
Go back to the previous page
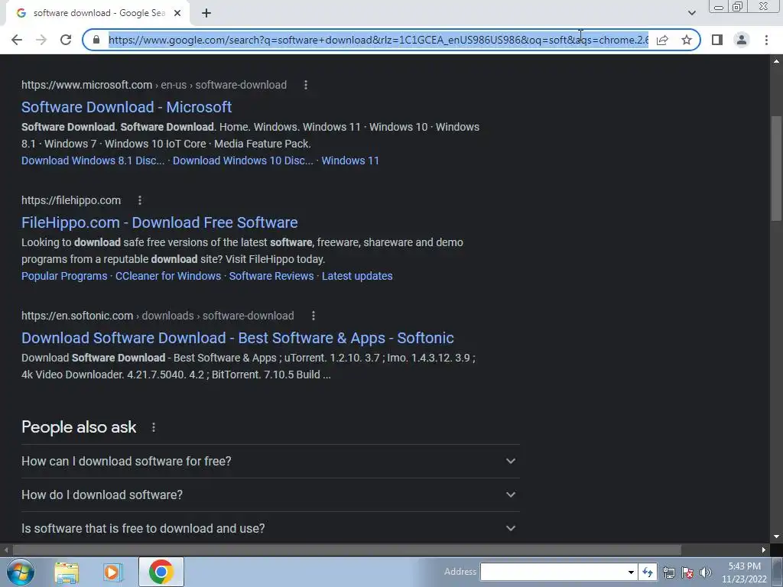point(17,40)
